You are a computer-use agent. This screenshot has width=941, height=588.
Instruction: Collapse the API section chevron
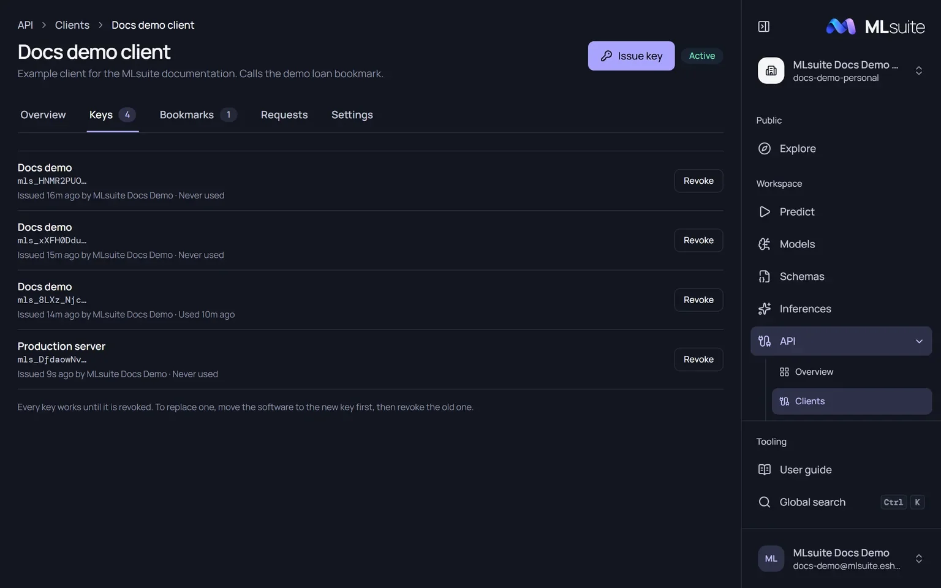pyautogui.click(x=919, y=341)
